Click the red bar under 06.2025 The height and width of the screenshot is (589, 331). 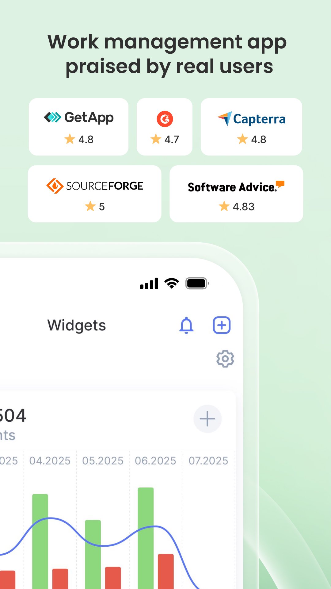coord(166,571)
